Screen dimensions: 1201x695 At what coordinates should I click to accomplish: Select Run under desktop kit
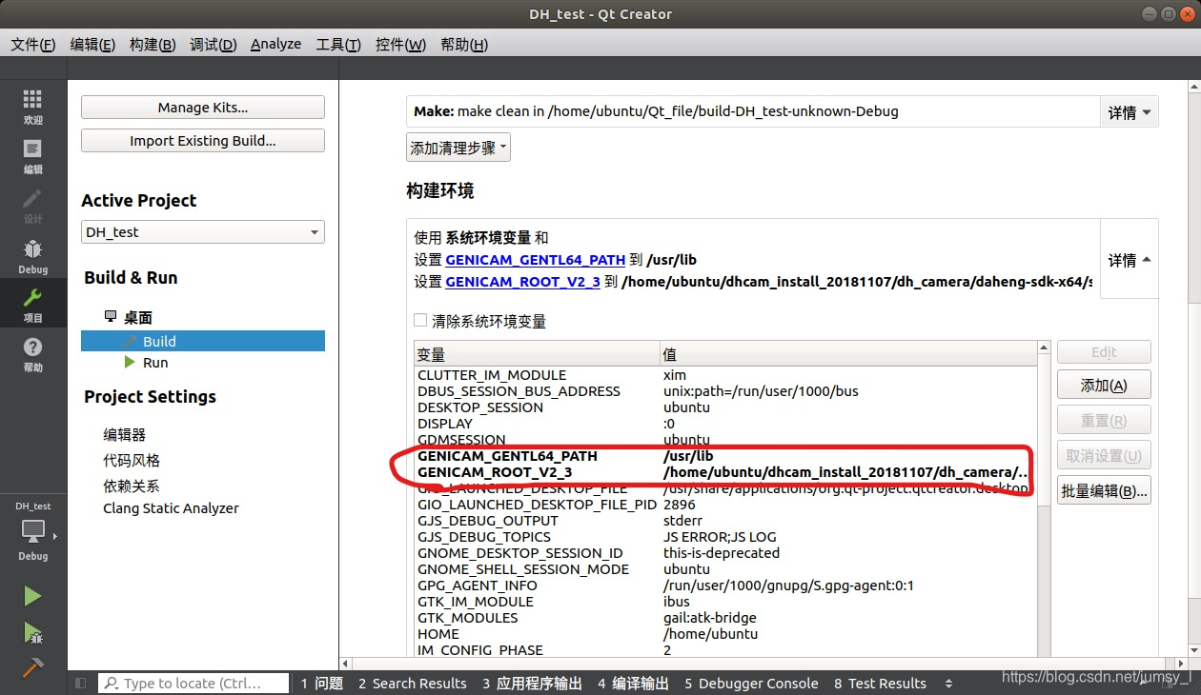[155, 363]
